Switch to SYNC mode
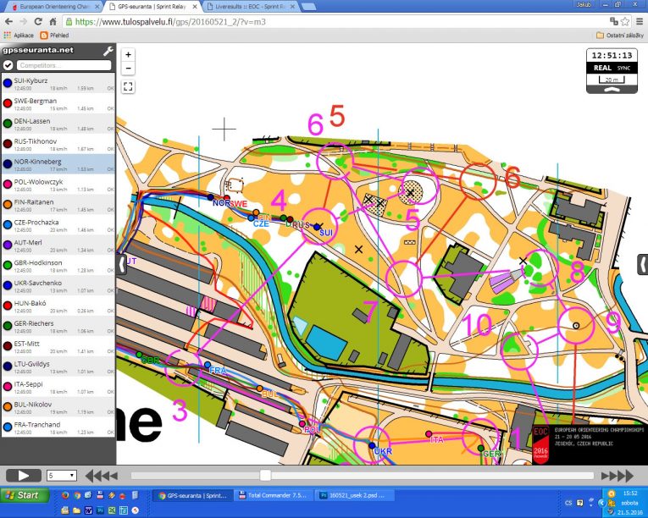Viewport: 648px width, 518px height. [623, 69]
